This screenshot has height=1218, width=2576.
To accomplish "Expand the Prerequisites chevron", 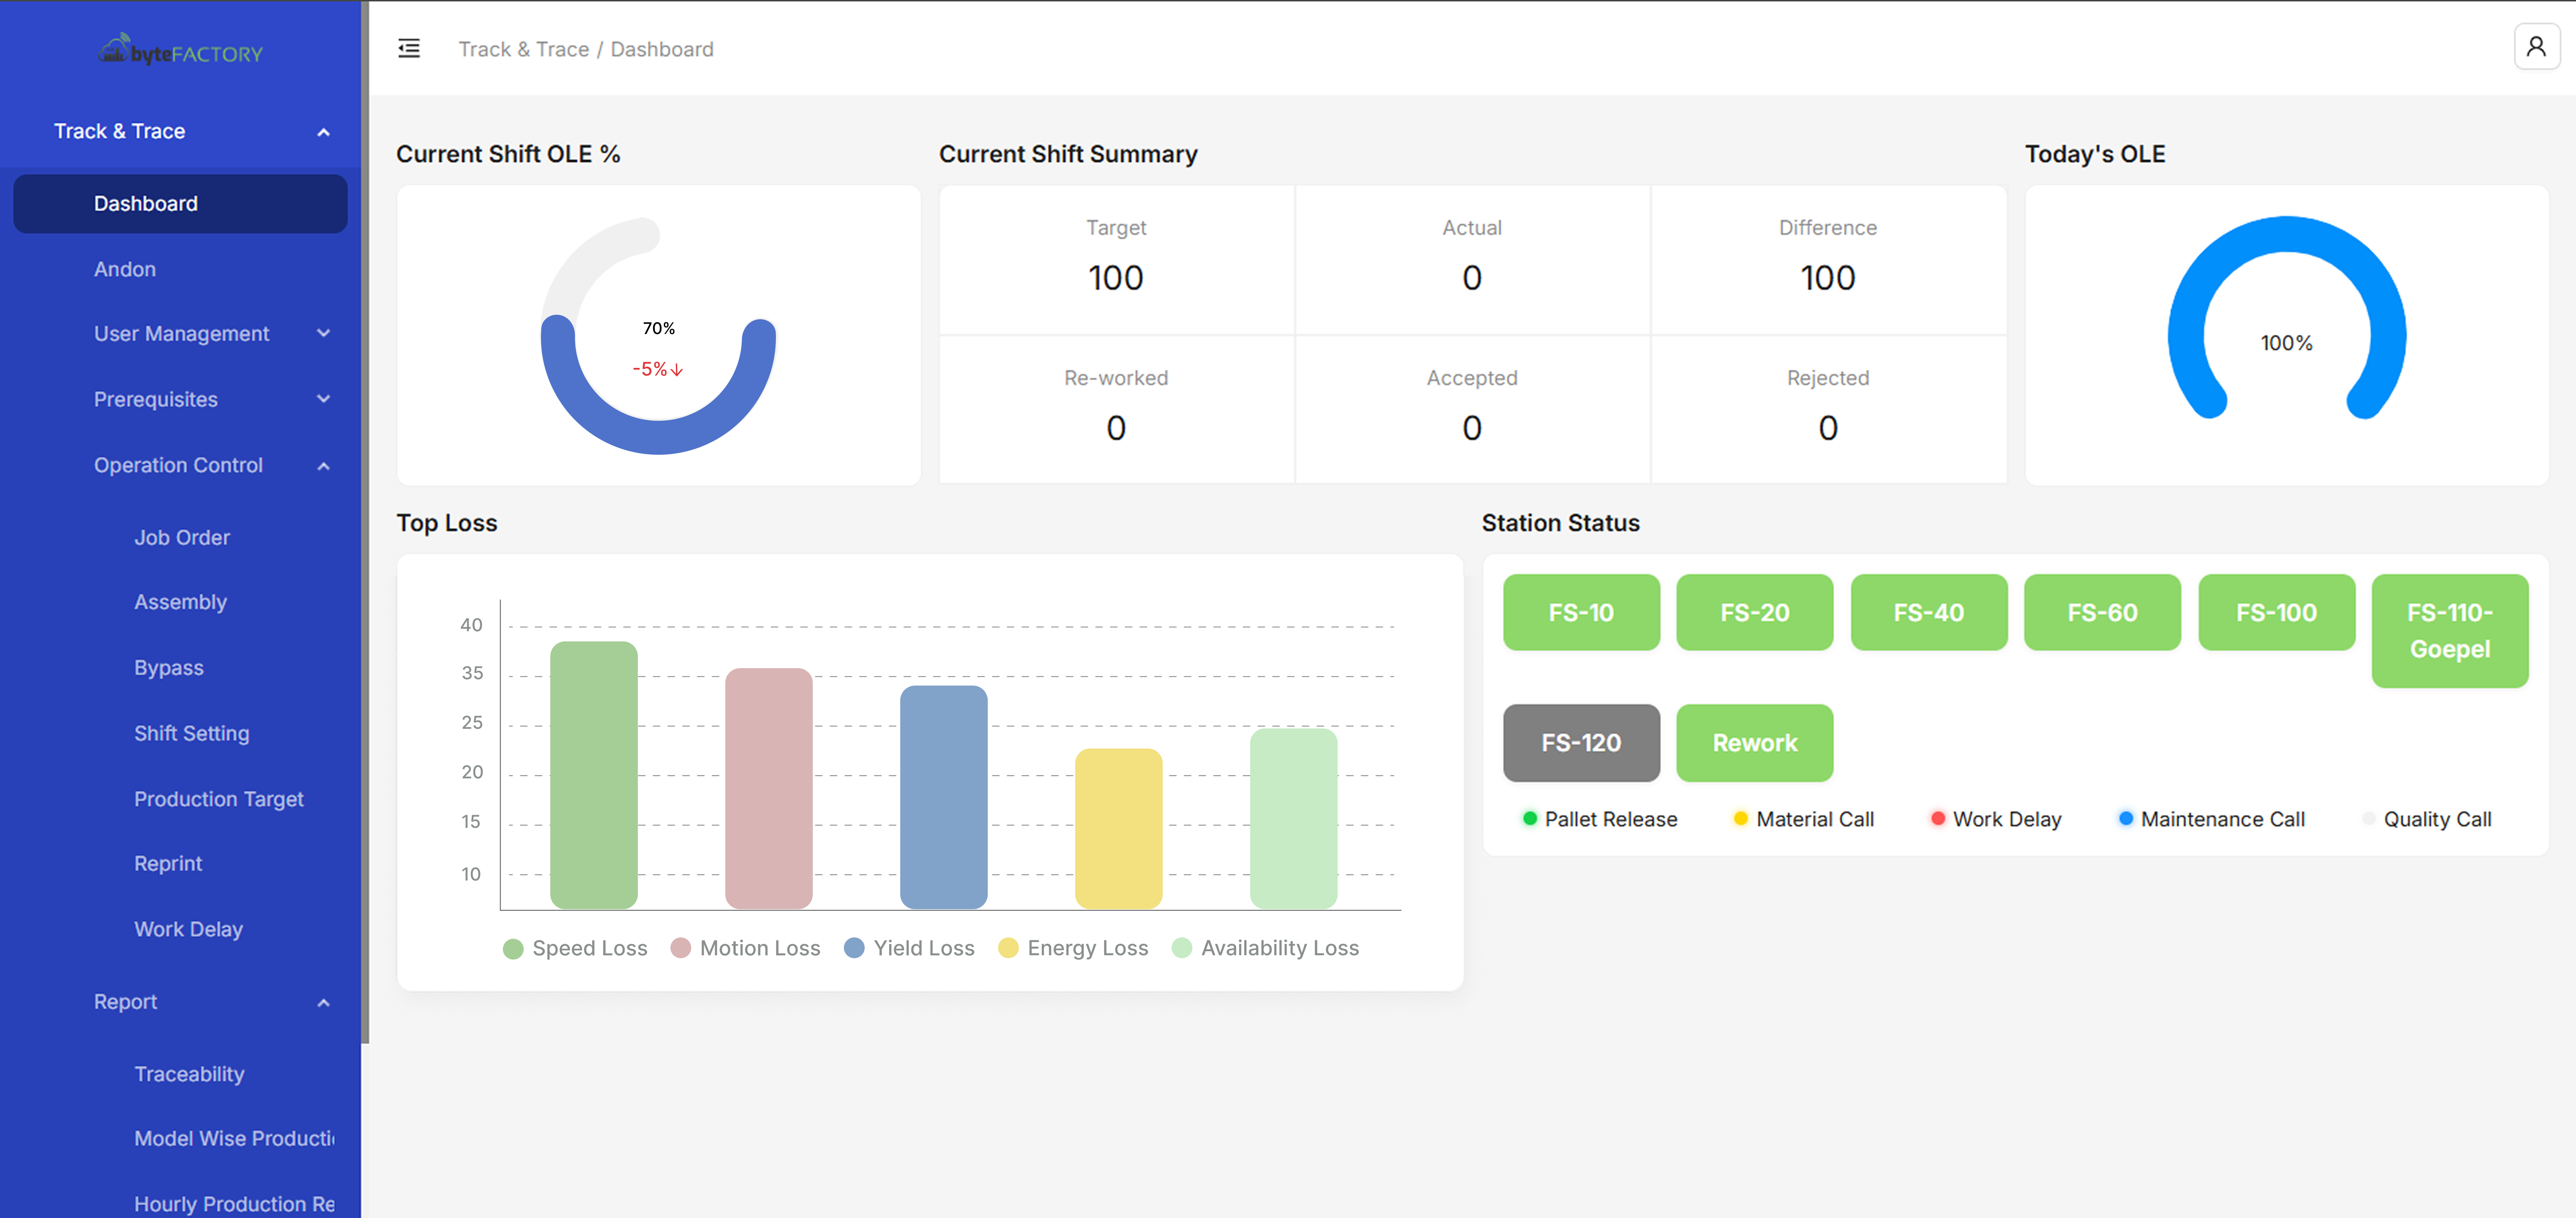I will click(323, 400).
